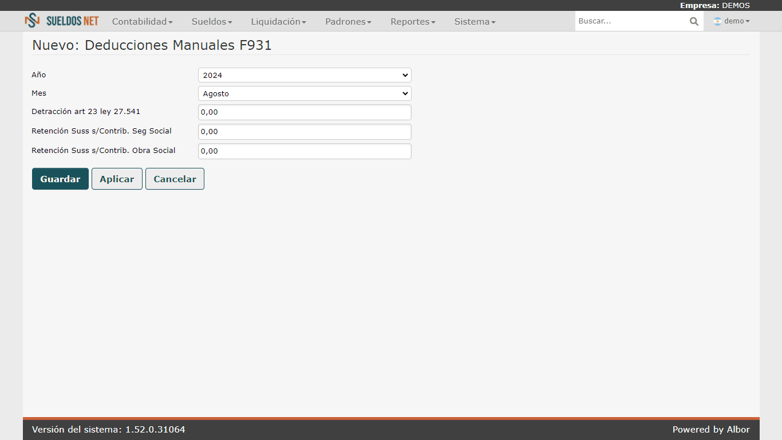This screenshot has height=440, width=782.
Task: Open the Año dropdown showing 2024
Action: [x=305, y=75]
